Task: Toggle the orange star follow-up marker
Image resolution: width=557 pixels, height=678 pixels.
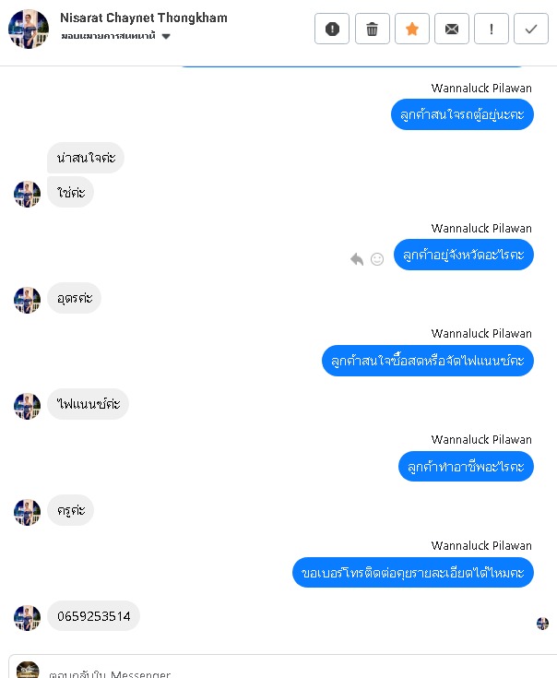Action: [412, 29]
